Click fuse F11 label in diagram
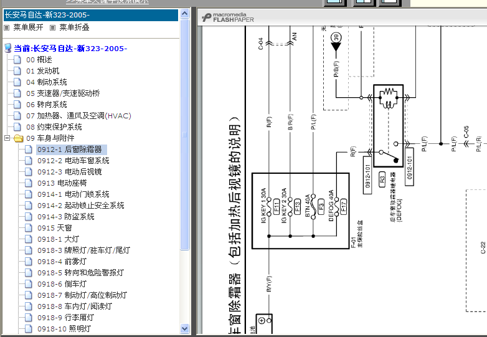The height and width of the screenshot is (337, 487). click(277, 206)
